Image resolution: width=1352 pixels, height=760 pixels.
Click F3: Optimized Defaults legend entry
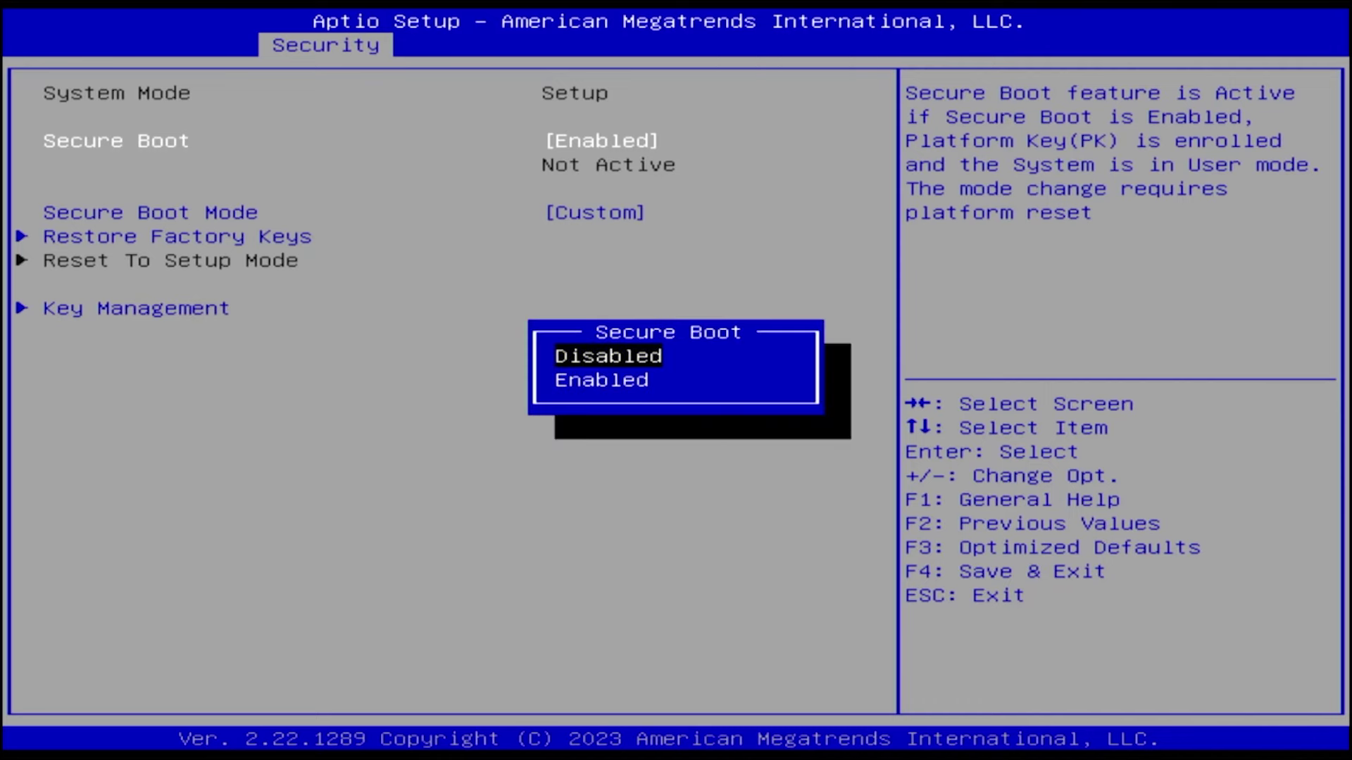click(x=1053, y=547)
